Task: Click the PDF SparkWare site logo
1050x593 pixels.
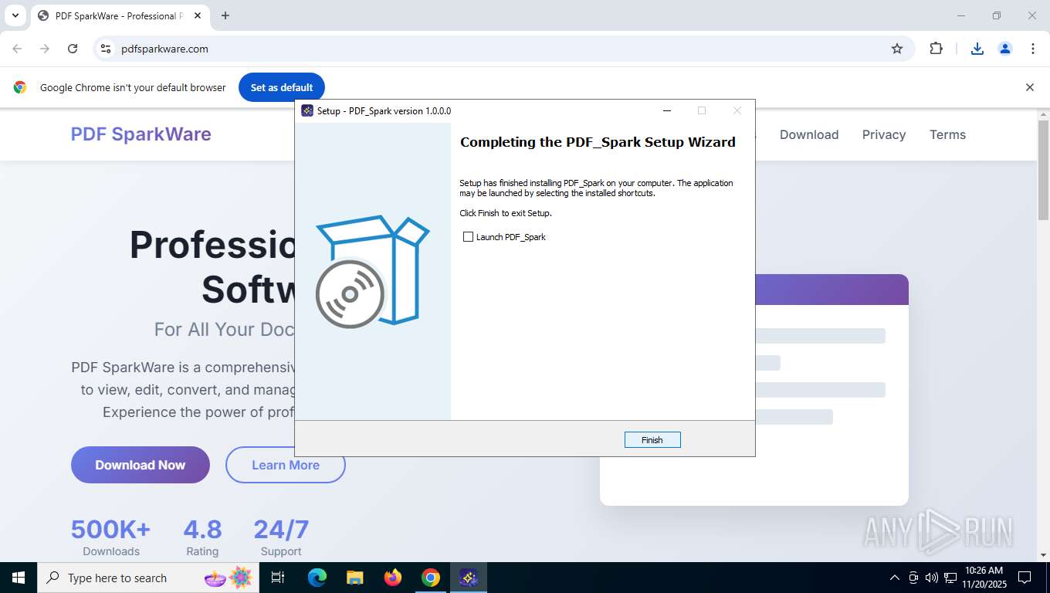Action: [x=141, y=134]
